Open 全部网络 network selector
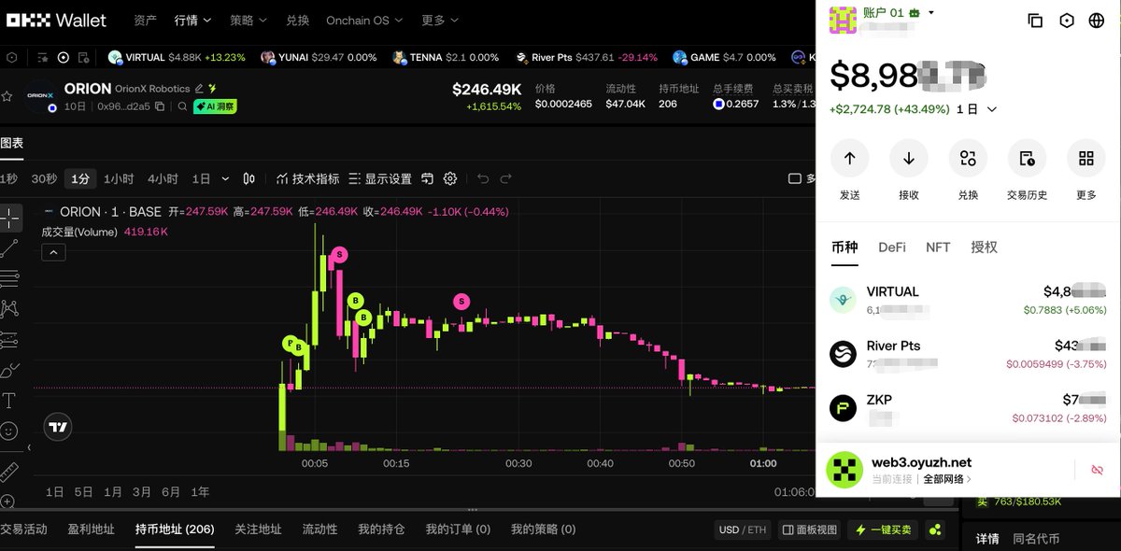The width and height of the screenshot is (1121, 551). 947,479
